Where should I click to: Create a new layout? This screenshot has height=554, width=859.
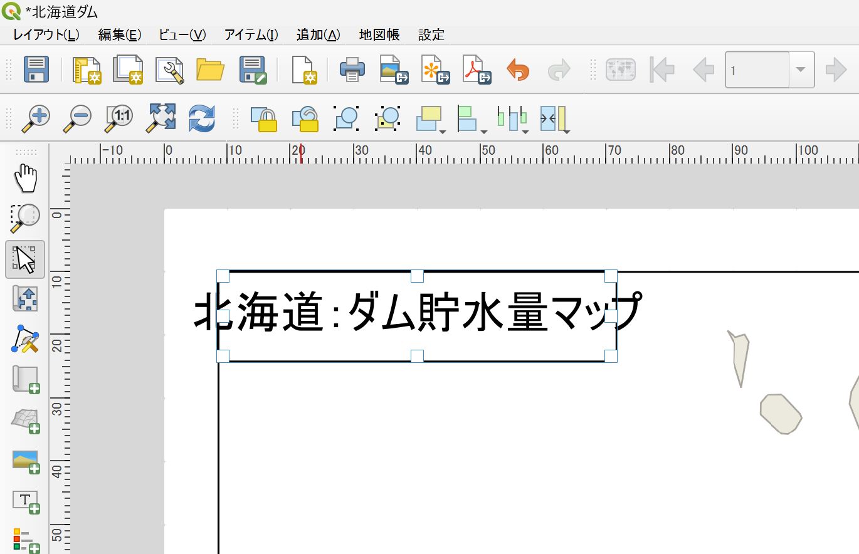87,70
